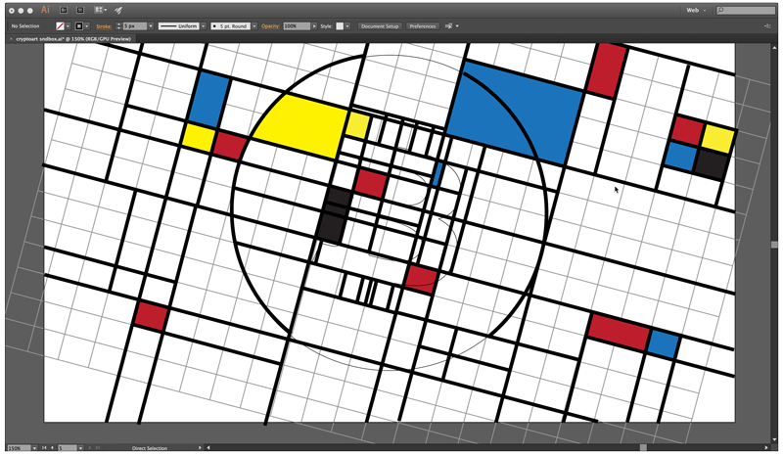Screen dimensions: 783x456
Task: Open the artboard navigation dropdown
Action: (80, 448)
